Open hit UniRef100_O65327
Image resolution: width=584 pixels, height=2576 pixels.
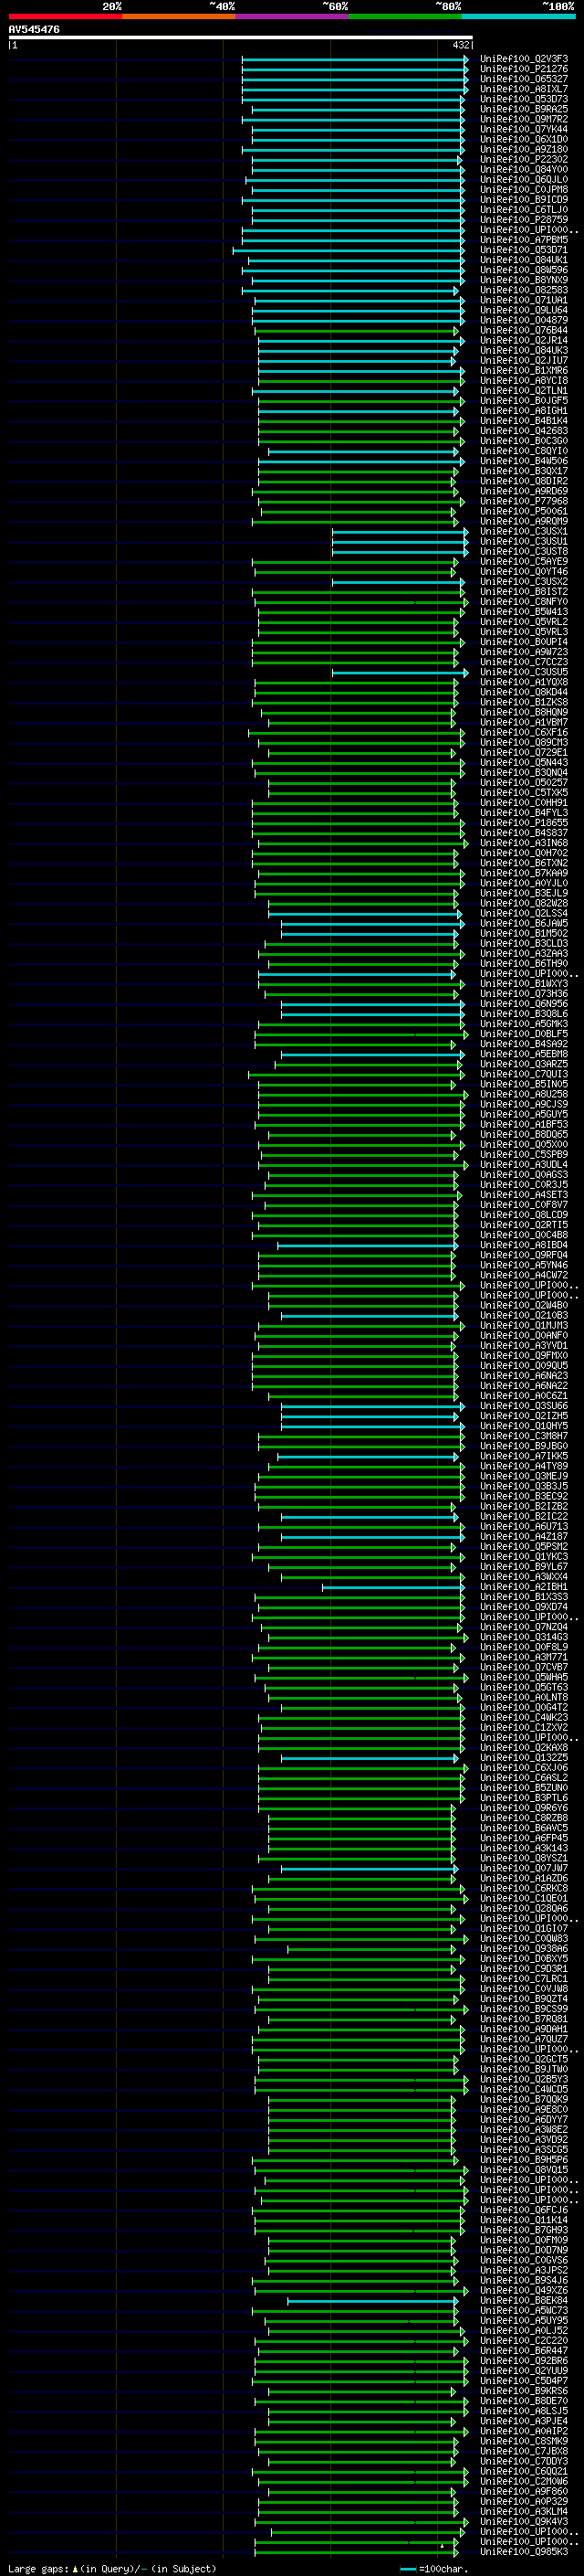pos(524,79)
